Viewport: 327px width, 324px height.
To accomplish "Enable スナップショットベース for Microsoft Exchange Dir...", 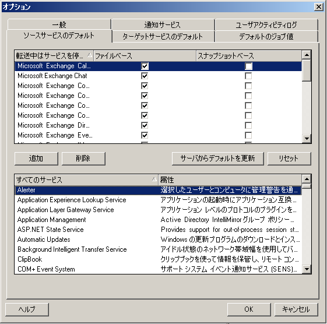I will (248, 125).
